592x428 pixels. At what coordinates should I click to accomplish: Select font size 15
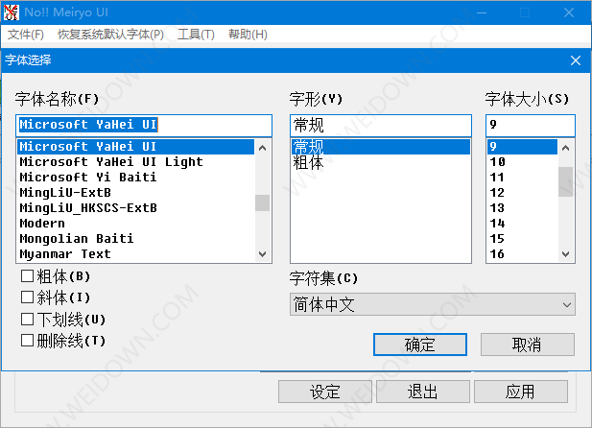(522, 239)
